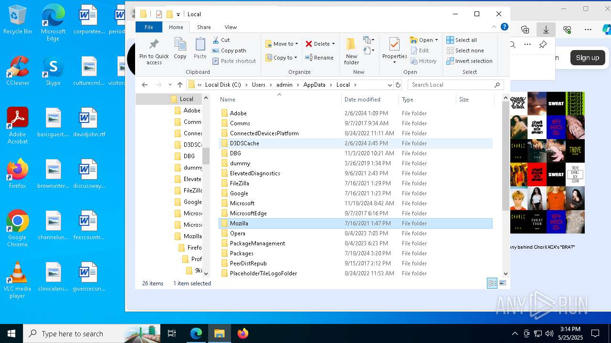Open the Copy to dropdown
Image resolution: width=611 pixels, height=343 pixels.
pos(282,58)
